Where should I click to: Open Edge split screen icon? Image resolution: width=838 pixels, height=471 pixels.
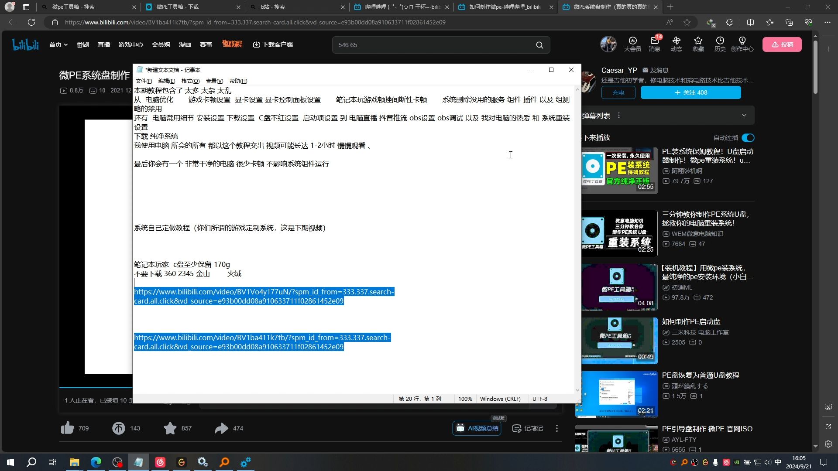pyautogui.click(x=750, y=22)
